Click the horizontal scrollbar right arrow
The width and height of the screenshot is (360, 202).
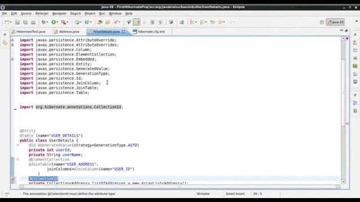pos(338,187)
